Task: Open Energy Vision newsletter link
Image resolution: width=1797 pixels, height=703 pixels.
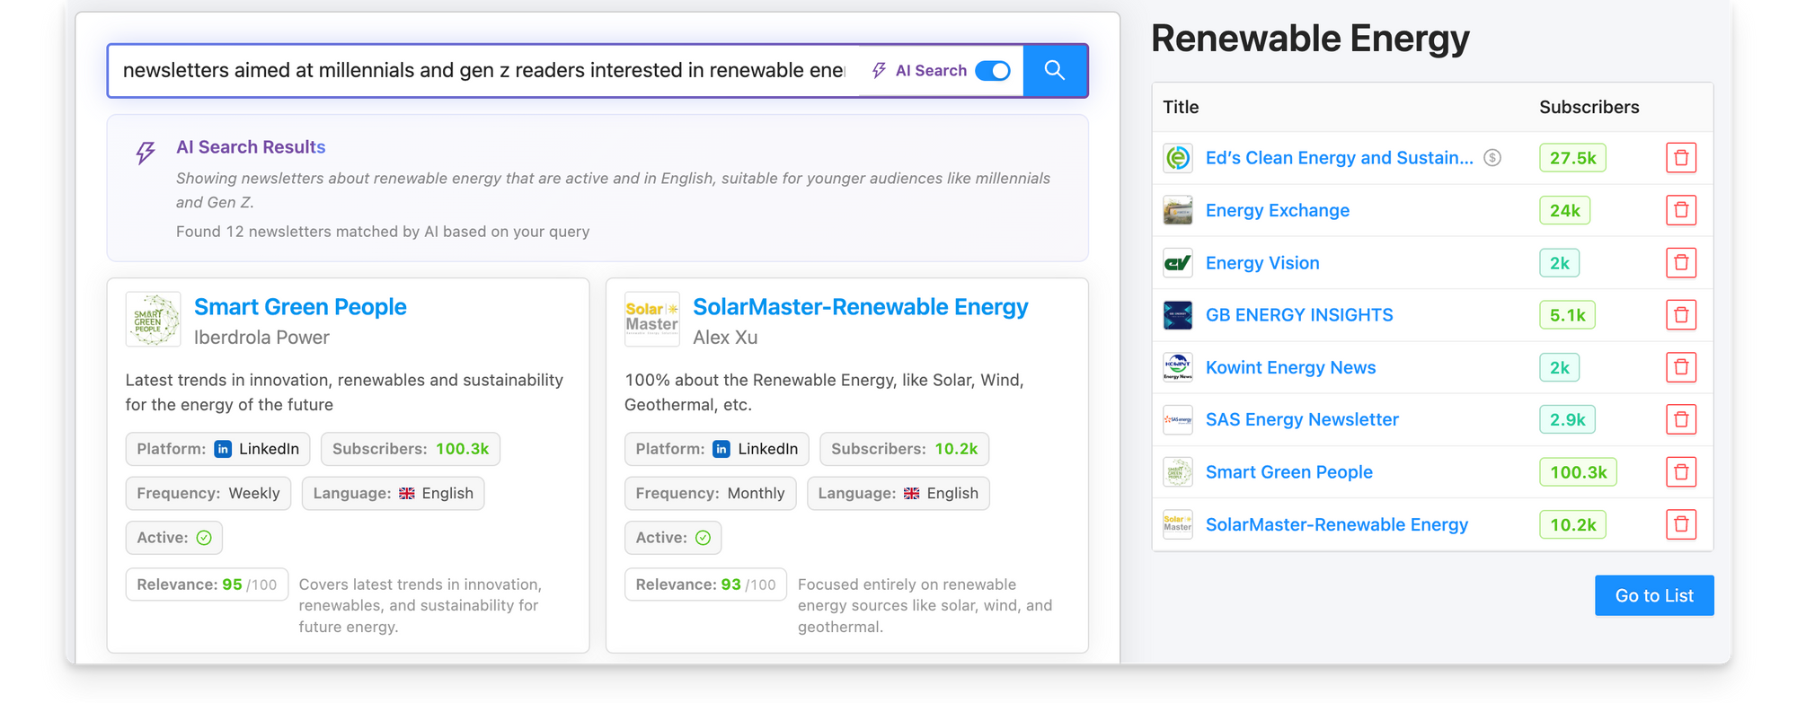Action: pos(1262,263)
